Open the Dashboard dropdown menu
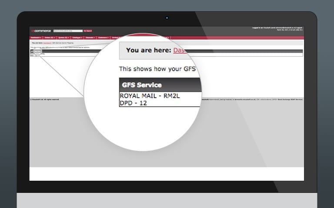This screenshot has height=208, width=334. (x=36, y=38)
